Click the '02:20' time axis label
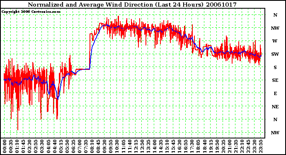The image size is (286, 155). coord(29,146)
